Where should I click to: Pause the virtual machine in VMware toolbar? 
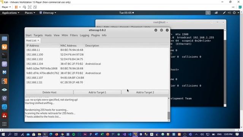coord(16,7)
